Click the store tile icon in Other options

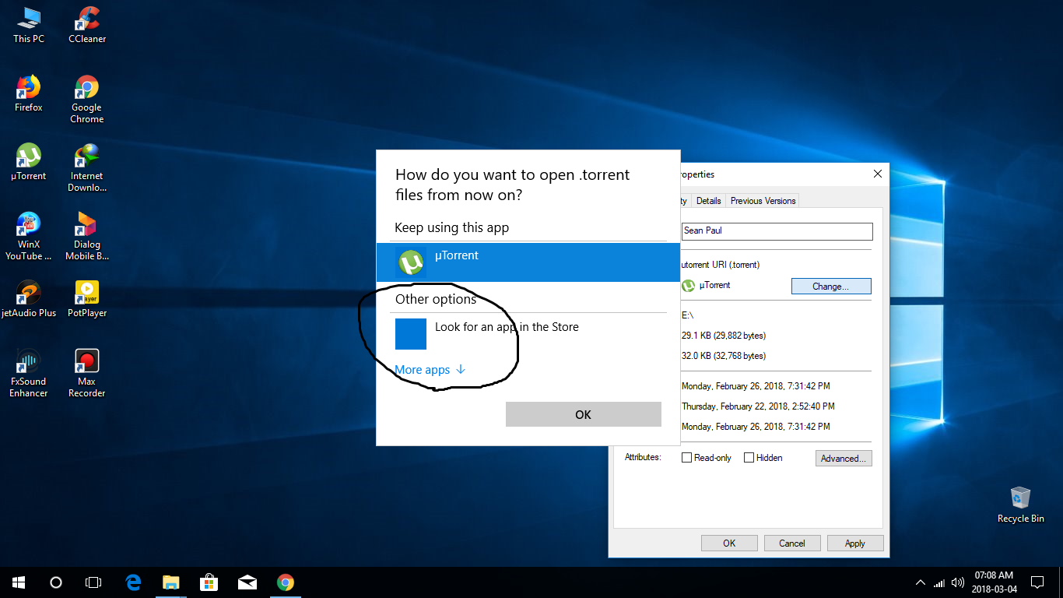pyautogui.click(x=411, y=334)
